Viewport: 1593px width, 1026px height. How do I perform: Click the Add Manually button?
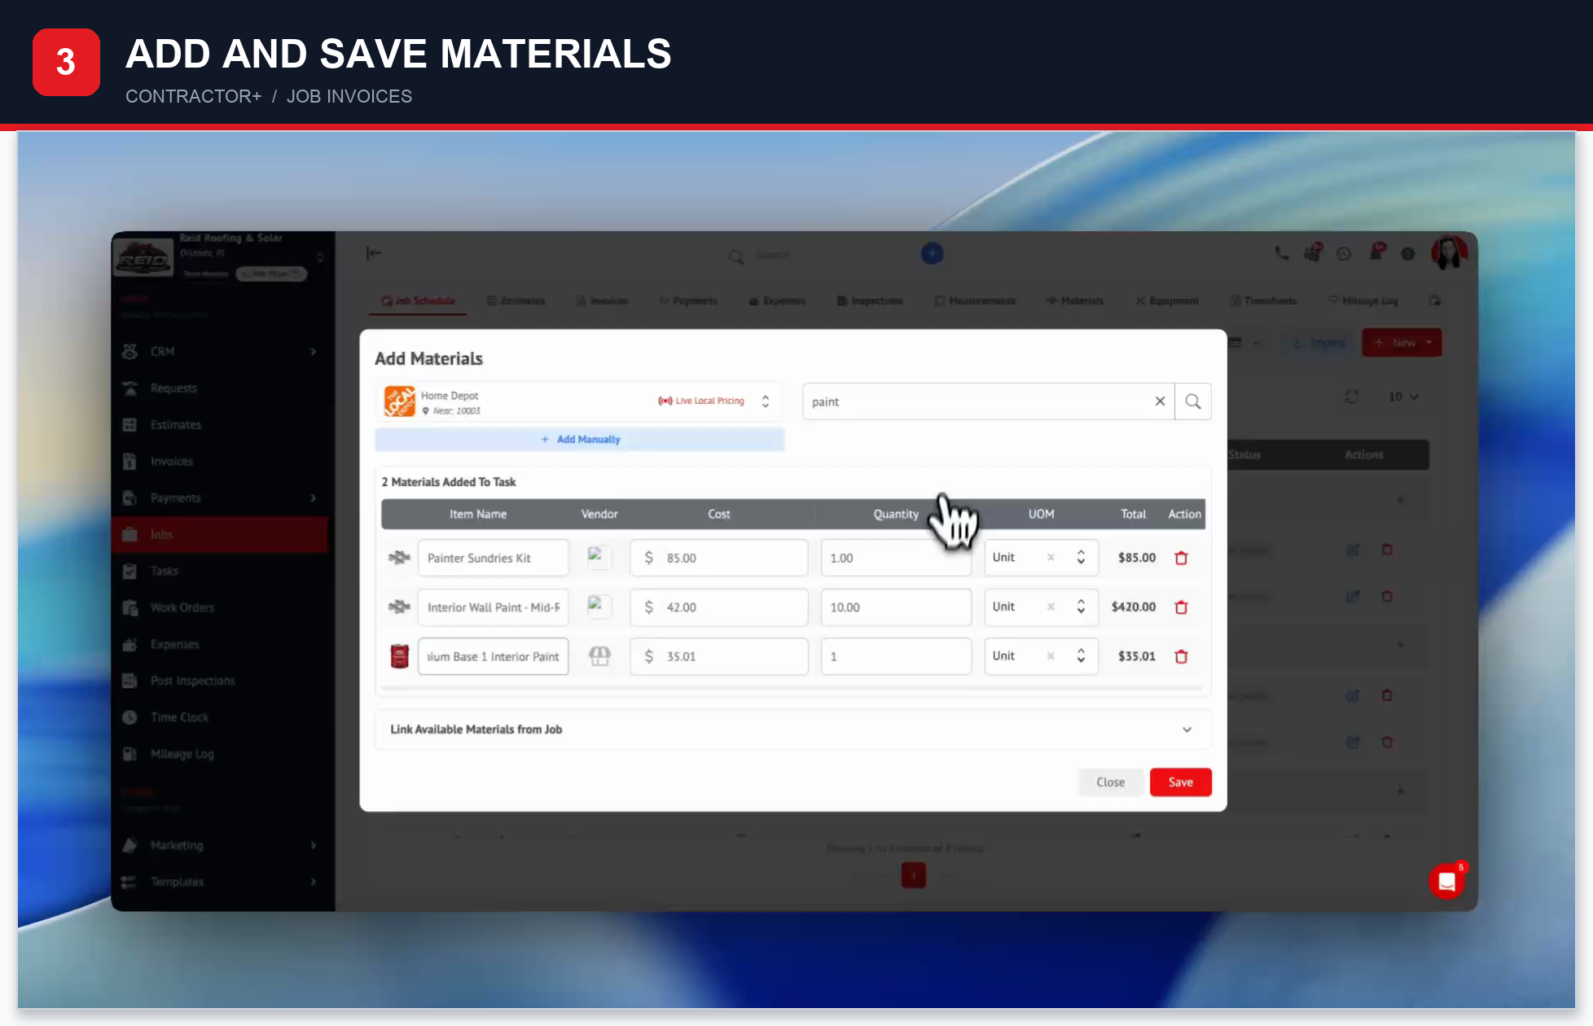coord(579,440)
